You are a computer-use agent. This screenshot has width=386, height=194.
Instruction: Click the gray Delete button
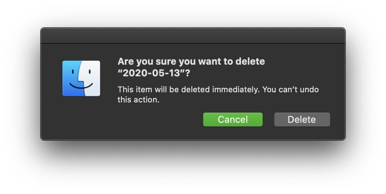point(302,120)
